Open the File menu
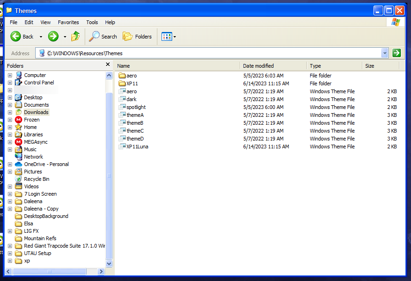 click(13, 22)
